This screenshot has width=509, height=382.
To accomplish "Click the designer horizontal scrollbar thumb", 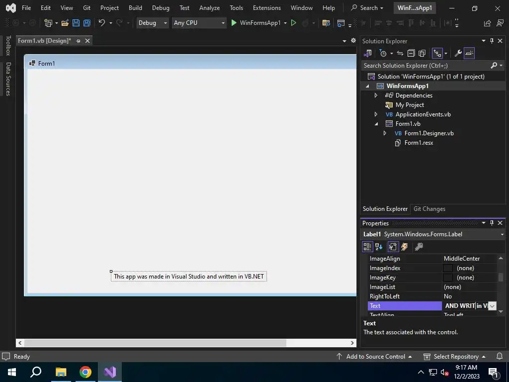I will tap(156, 343).
